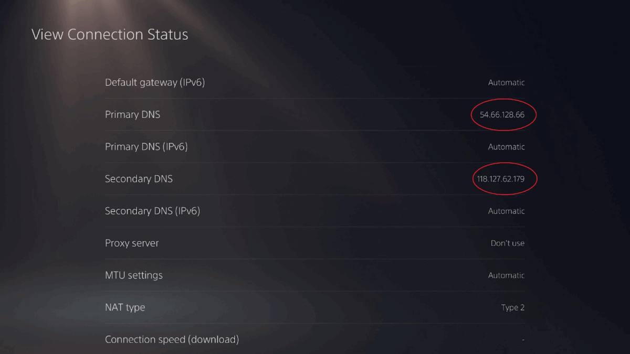Image resolution: width=630 pixels, height=354 pixels.
Task: Click the Type 2 NAT value
Action: tap(512, 307)
